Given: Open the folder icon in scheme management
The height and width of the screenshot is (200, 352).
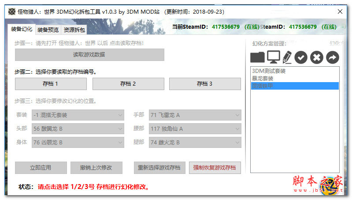Looking at the screenshot, I should tap(257, 57).
